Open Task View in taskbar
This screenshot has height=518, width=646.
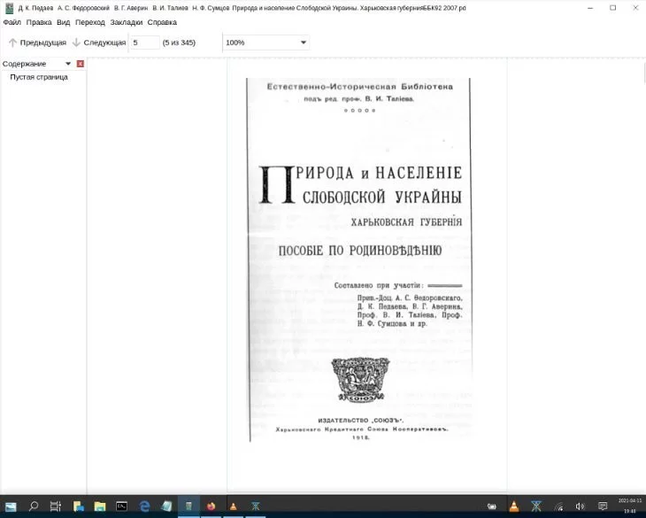click(x=55, y=506)
